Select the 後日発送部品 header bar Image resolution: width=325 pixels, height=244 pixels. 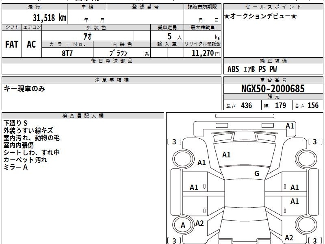click(x=111, y=61)
